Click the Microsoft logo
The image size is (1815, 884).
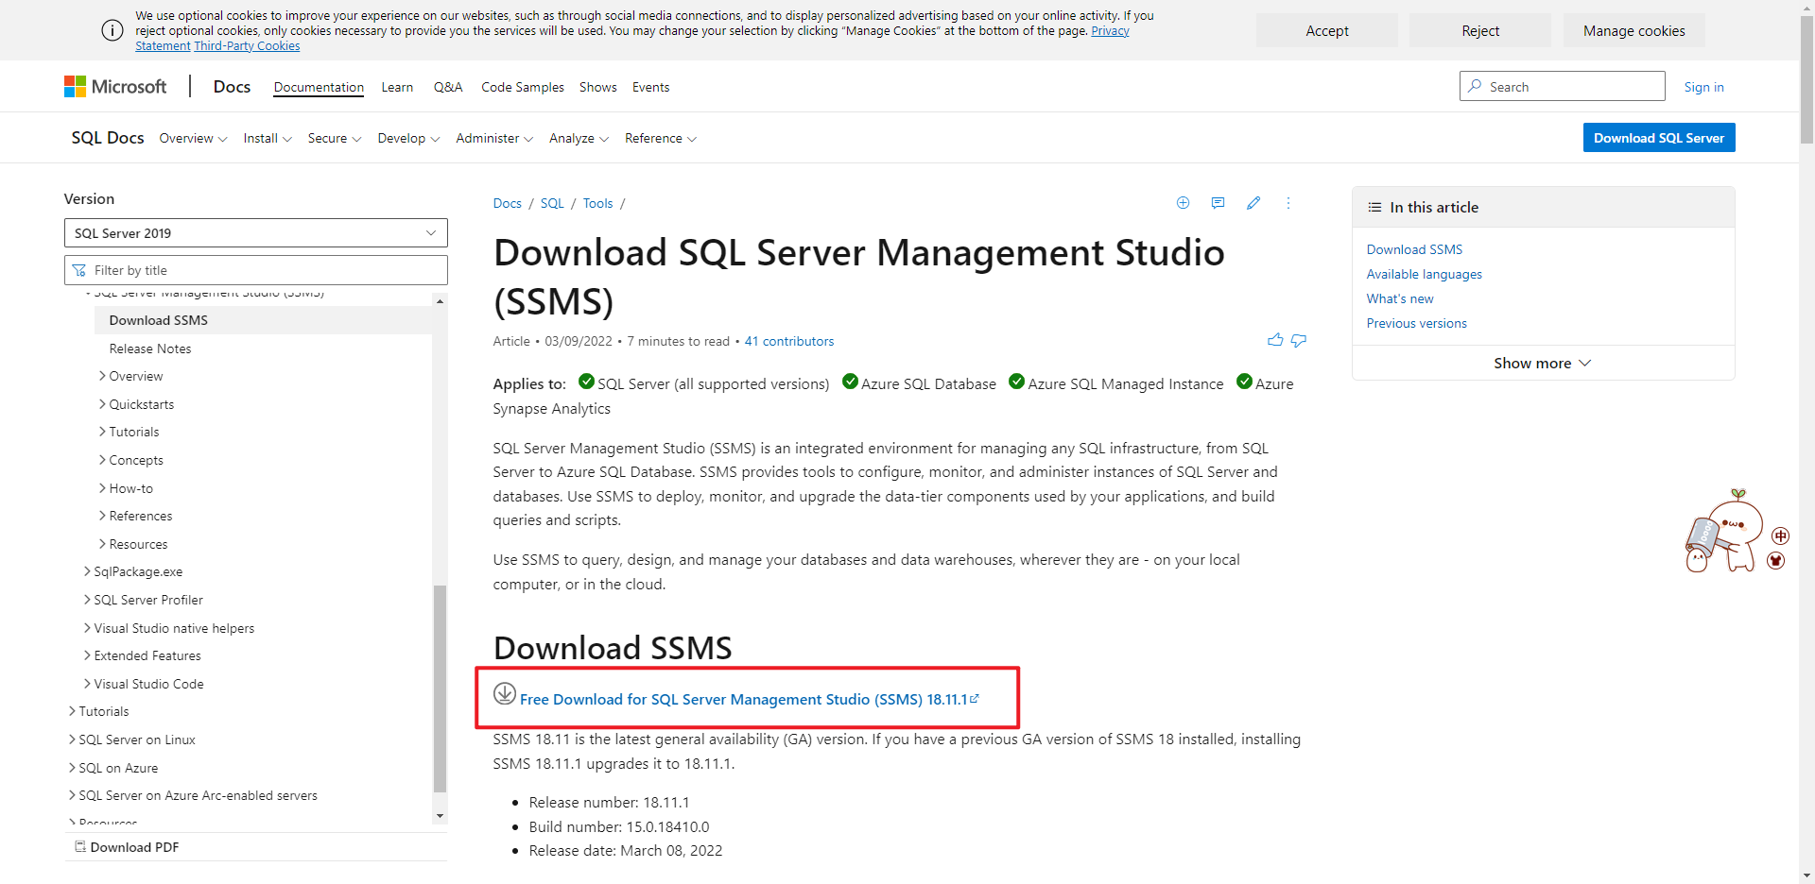[114, 87]
